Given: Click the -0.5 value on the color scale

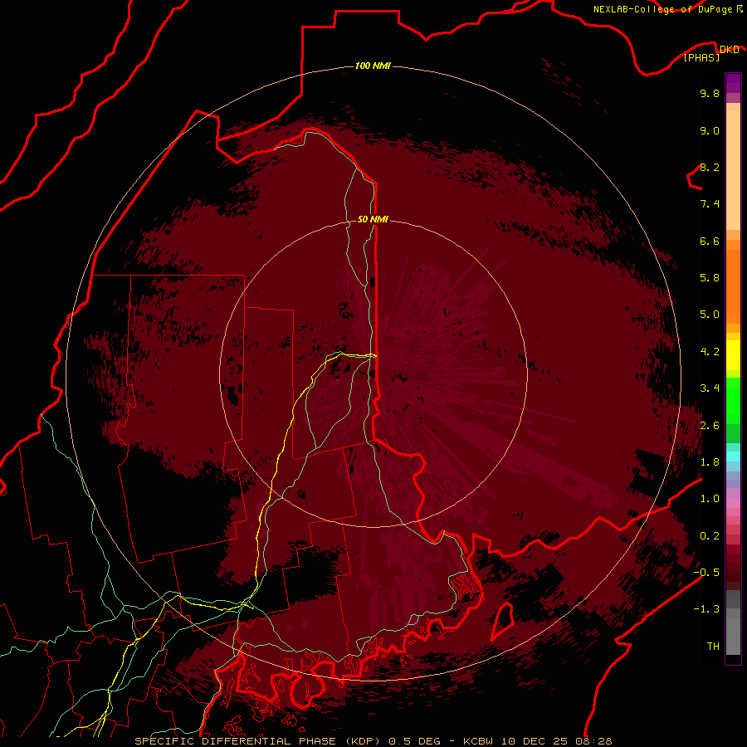Looking at the screenshot, I should tap(706, 573).
